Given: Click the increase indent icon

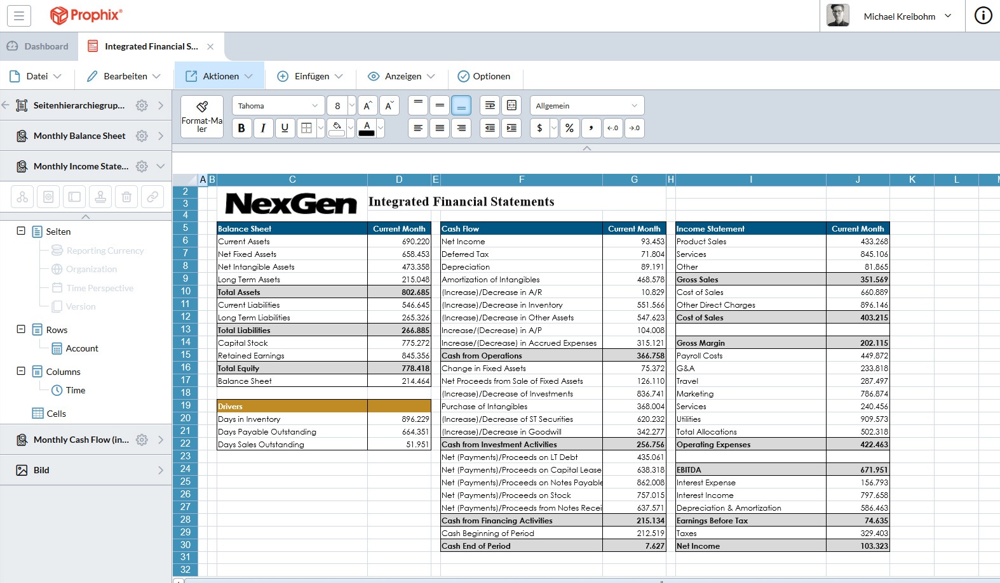Looking at the screenshot, I should pos(511,128).
